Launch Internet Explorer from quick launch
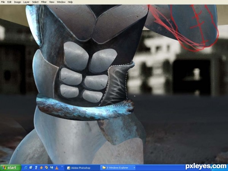 pos(26,168)
